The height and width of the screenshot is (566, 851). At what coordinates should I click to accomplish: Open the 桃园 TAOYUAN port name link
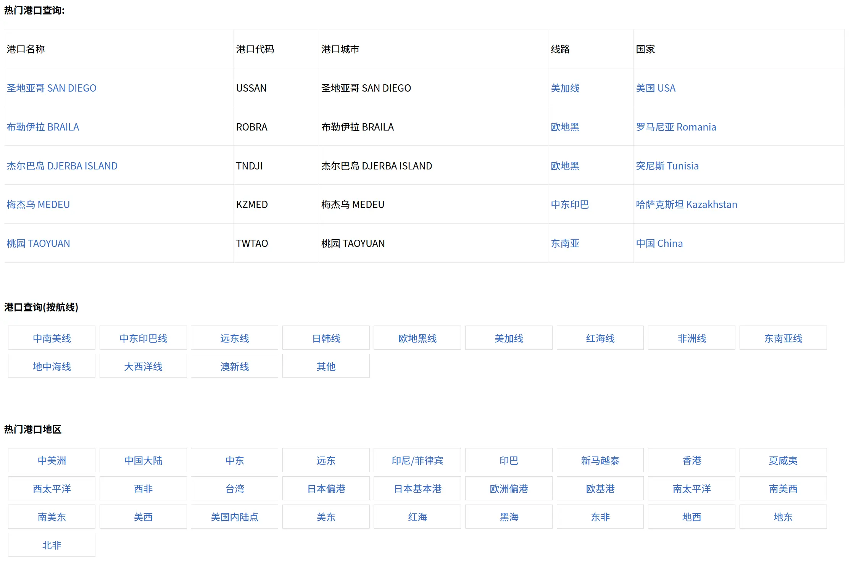[38, 243]
